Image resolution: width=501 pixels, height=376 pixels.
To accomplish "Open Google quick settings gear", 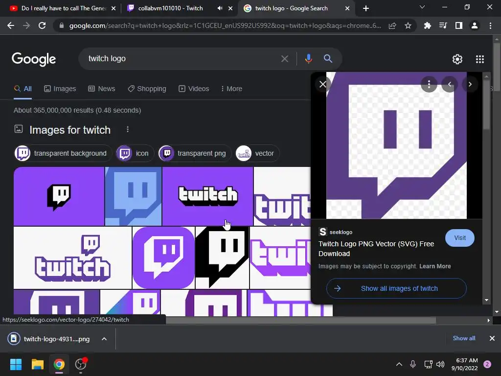I will [457, 59].
